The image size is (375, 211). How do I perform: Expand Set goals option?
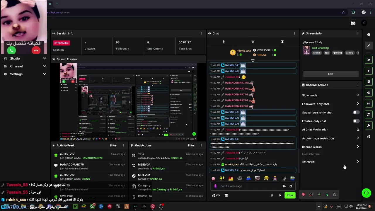358,161
